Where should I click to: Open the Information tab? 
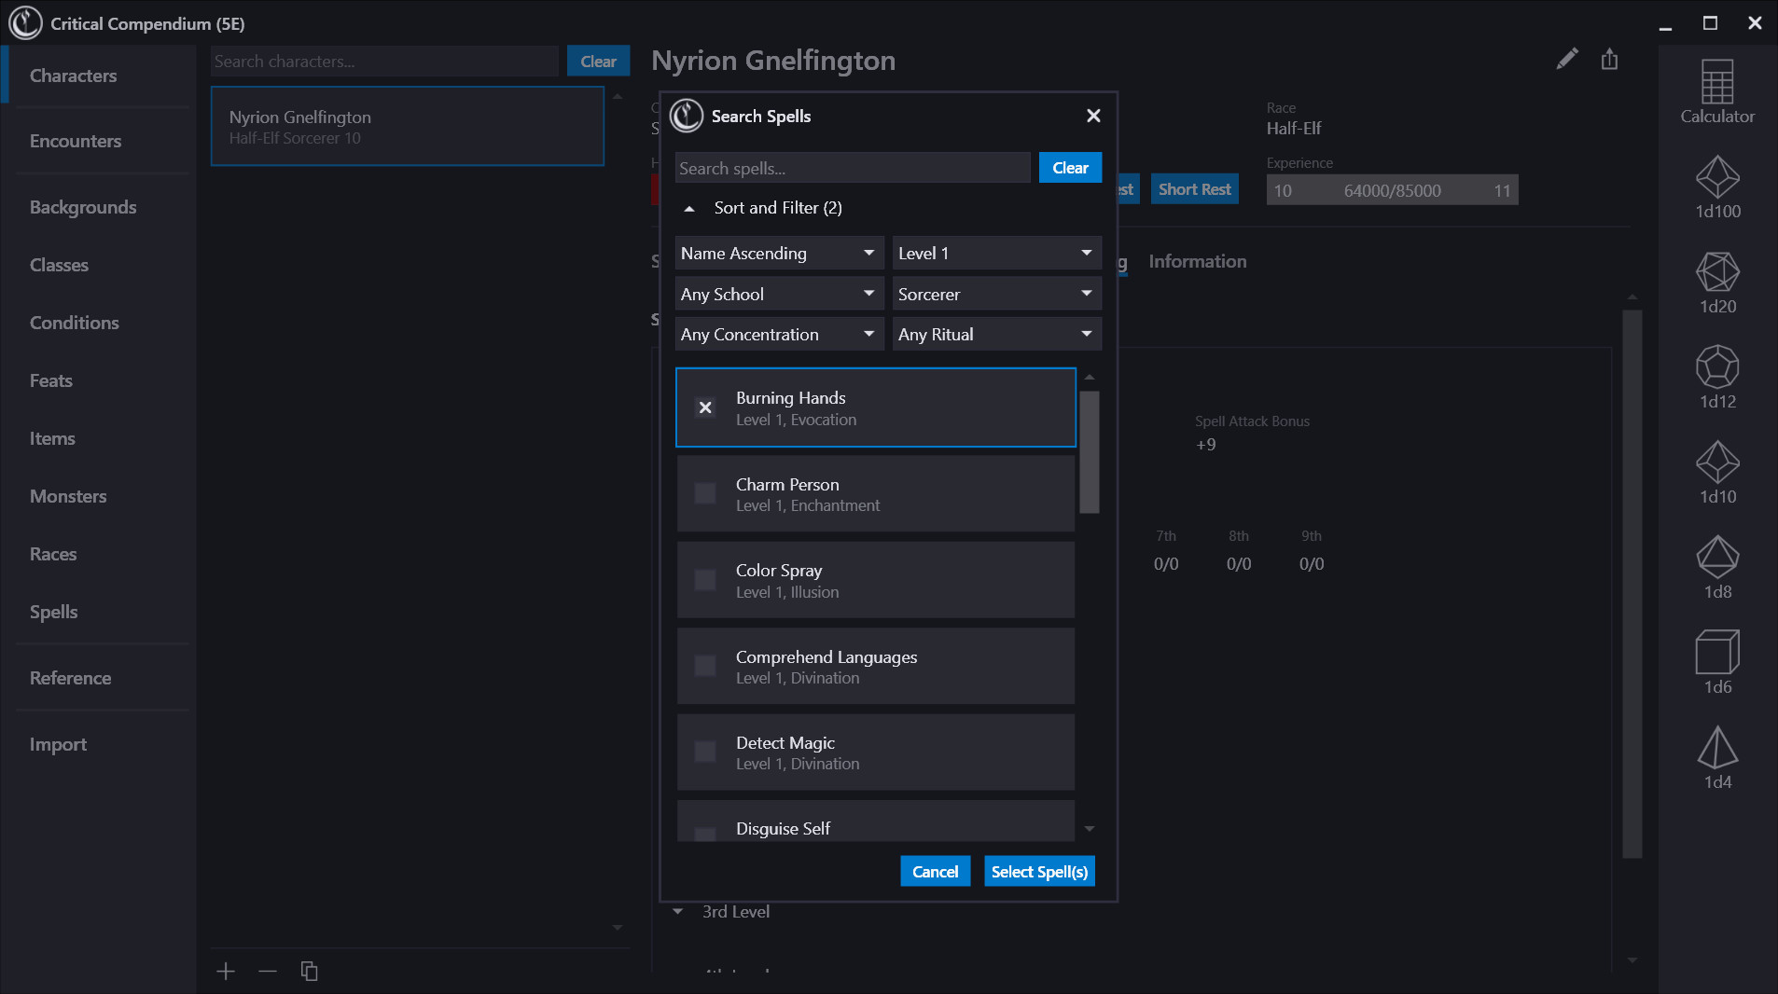click(1198, 261)
